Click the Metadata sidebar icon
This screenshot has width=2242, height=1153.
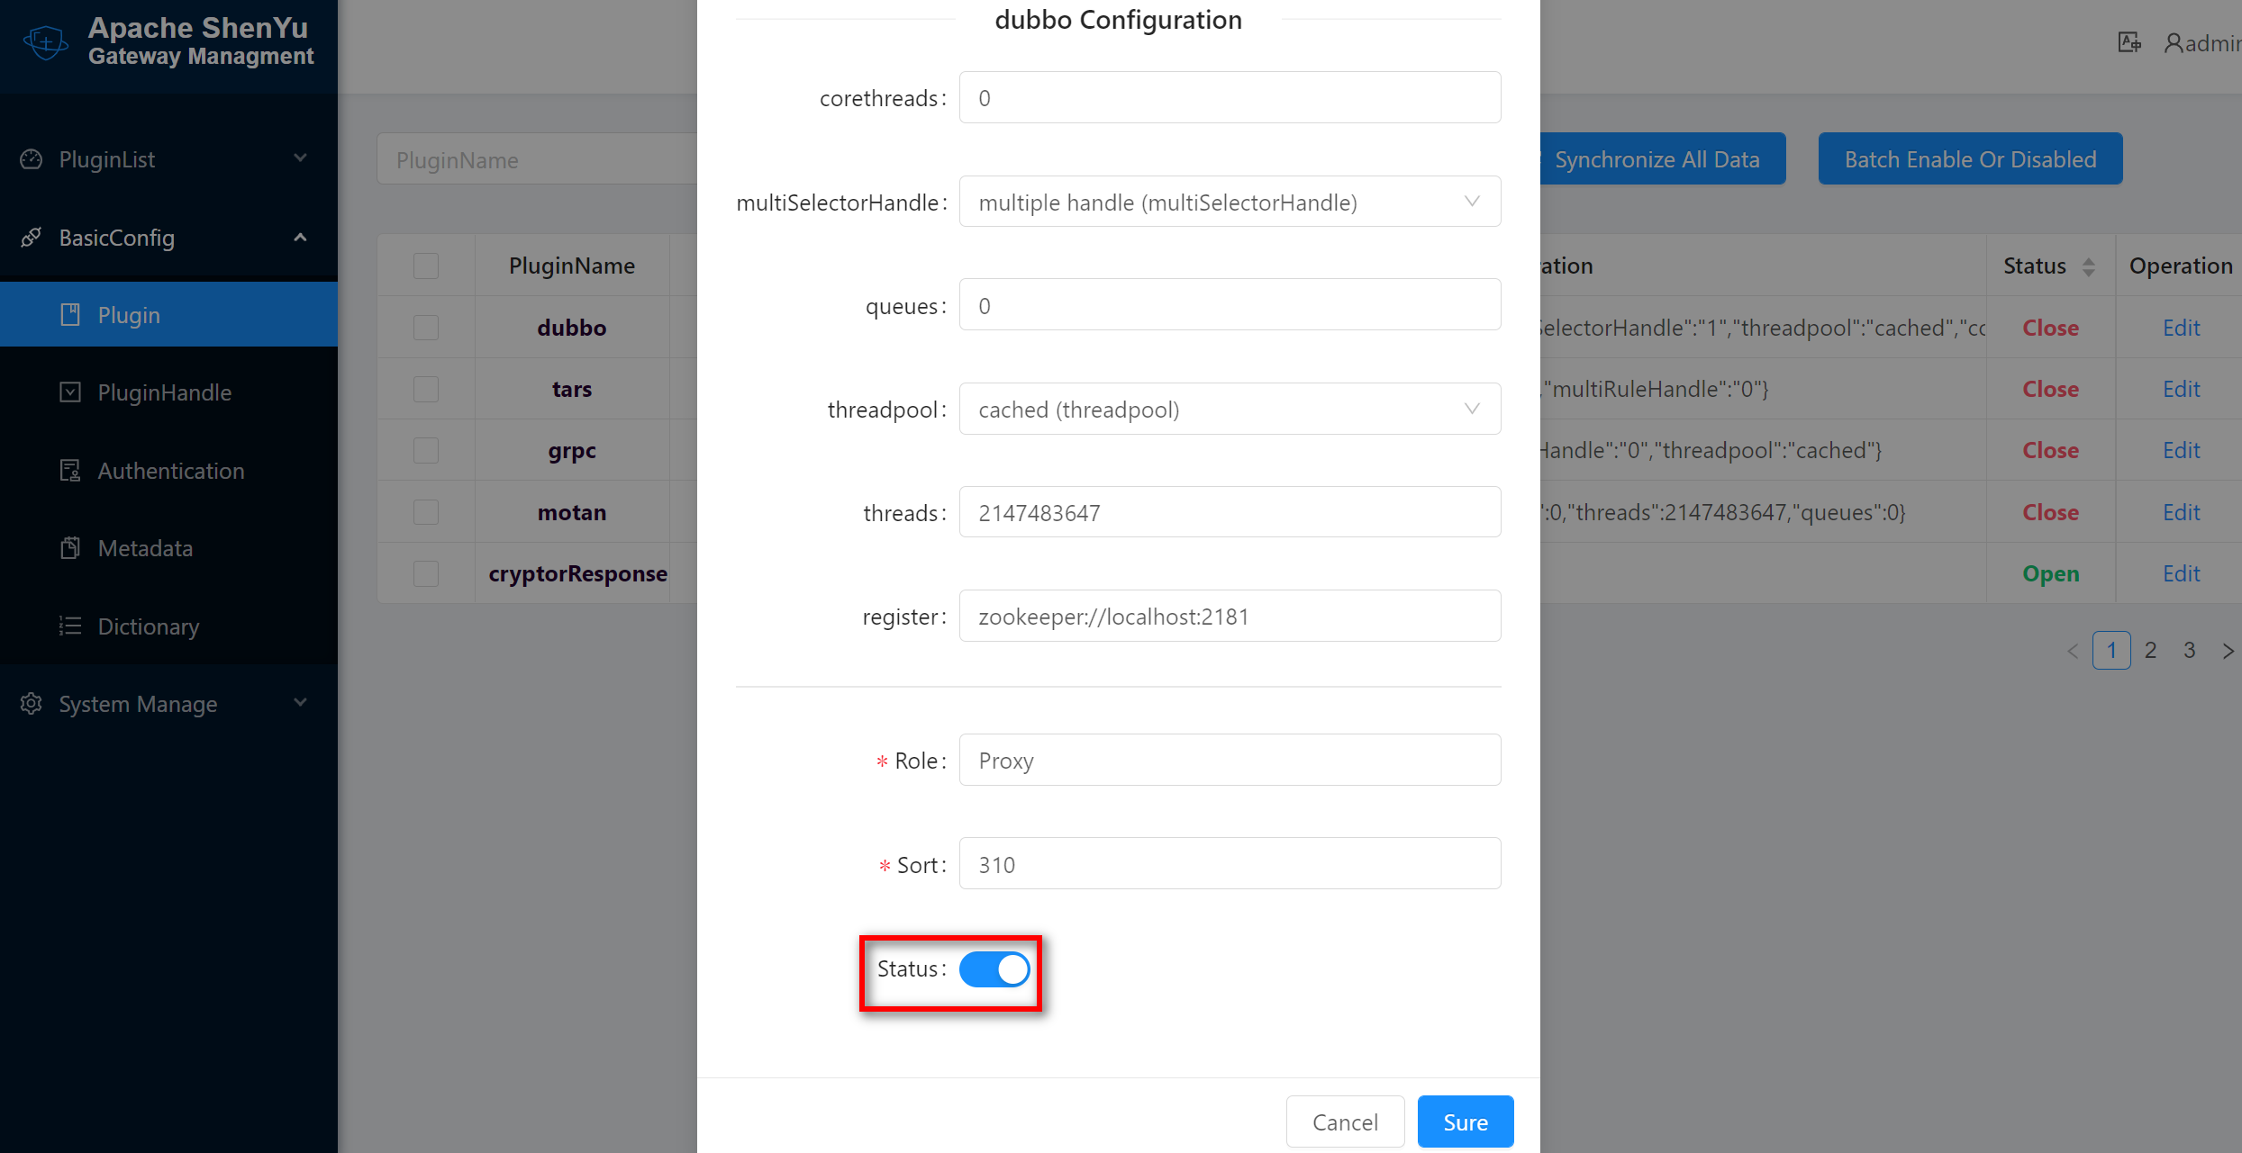click(x=70, y=548)
